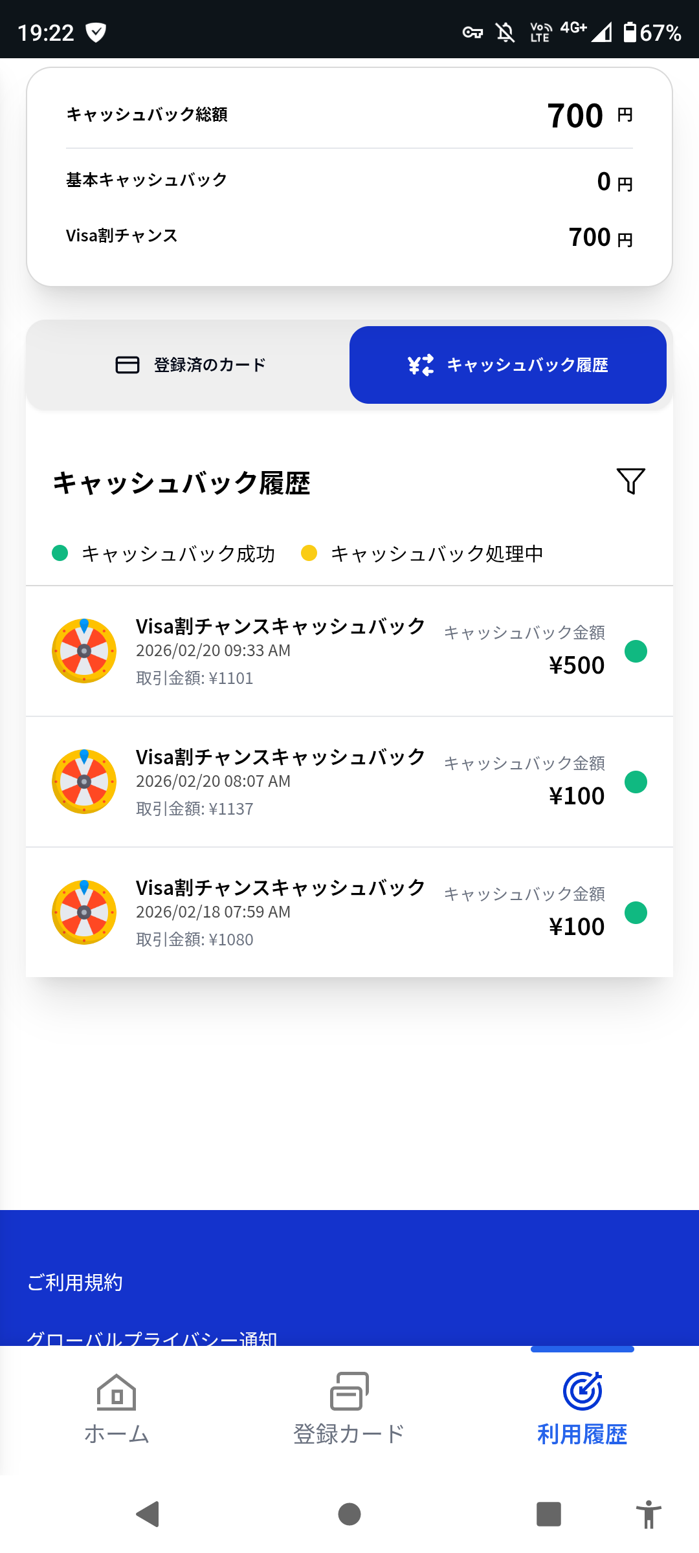699x1553 pixels.
Task: Tap the 登録カード cards icon in bottom bar
Action: [x=349, y=1391]
